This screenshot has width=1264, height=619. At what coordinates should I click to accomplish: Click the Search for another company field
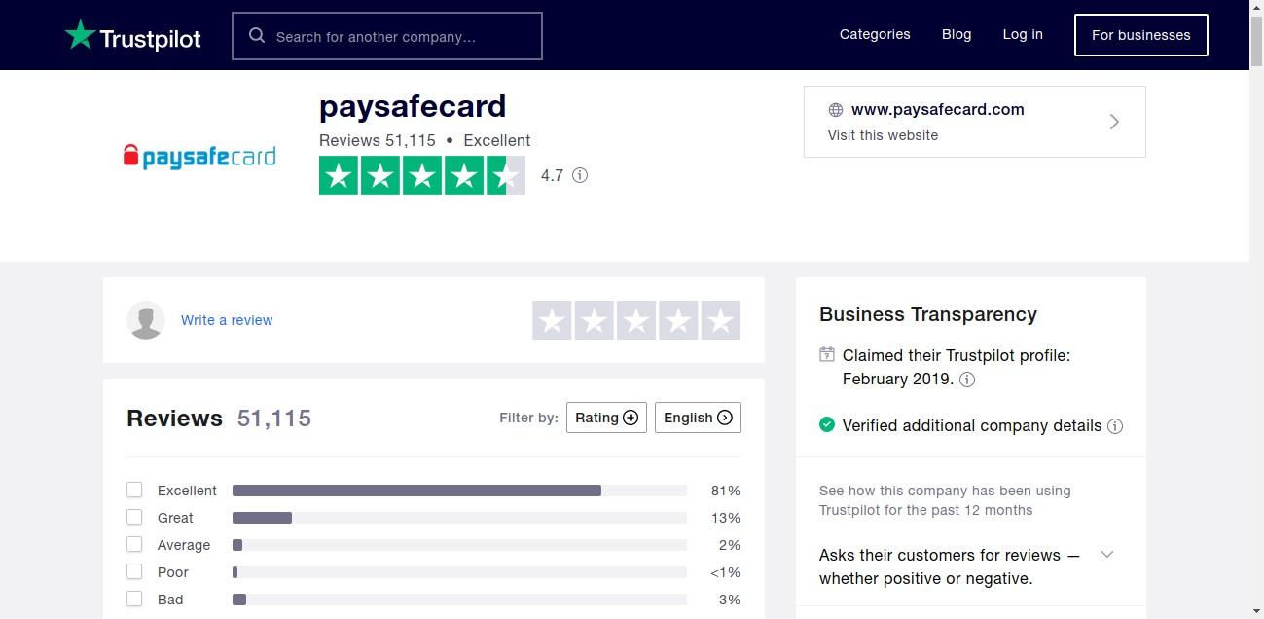coord(387,36)
